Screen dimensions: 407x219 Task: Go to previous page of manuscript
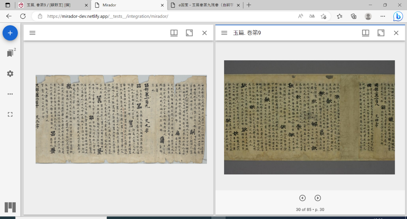302,198
